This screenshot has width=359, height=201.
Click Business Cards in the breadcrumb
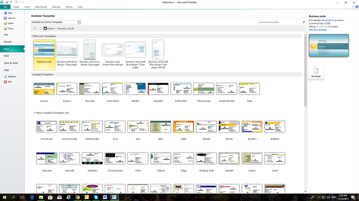tap(66, 28)
